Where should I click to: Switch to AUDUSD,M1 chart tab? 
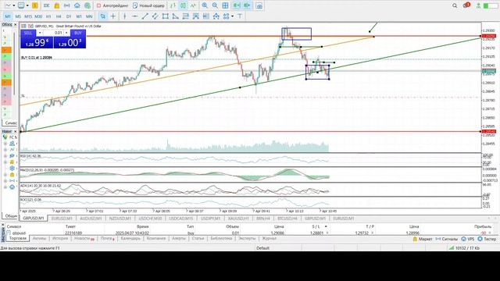pos(91,219)
